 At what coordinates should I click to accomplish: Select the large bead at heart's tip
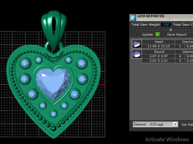pos(53,128)
